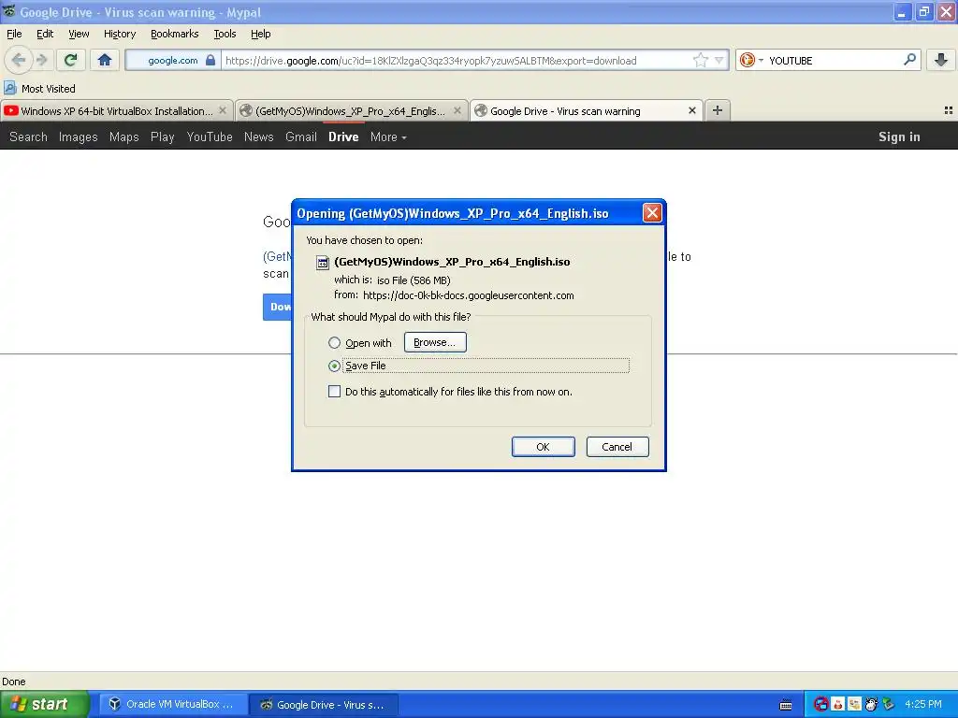Select the Open with radio button
This screenshot has width=958, height=718.
point(334,342)
